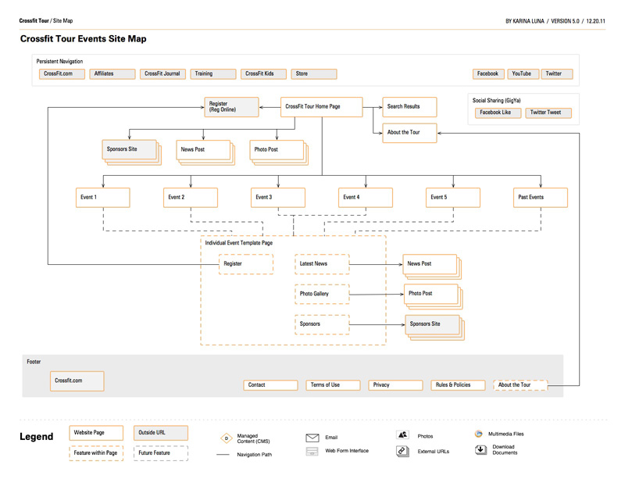Open the Contact footer box
625x479 pixels.
click(x=270, y=385)
